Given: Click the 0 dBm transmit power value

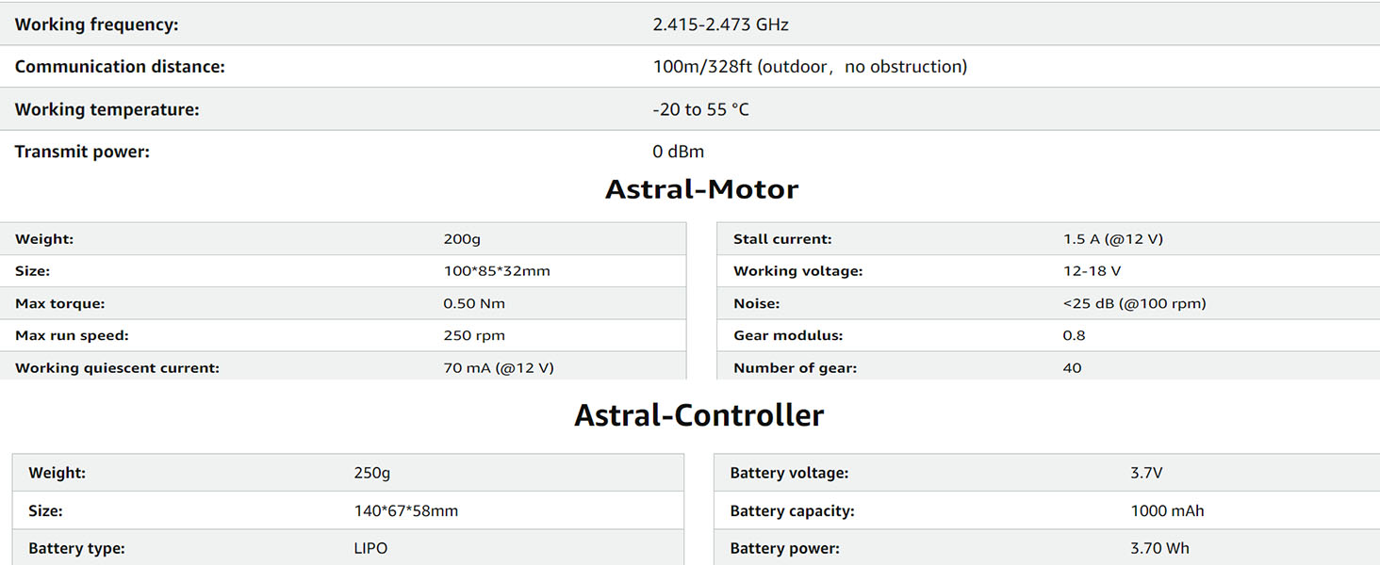Looking at the screenshot, I should click(x=678, y=152).
